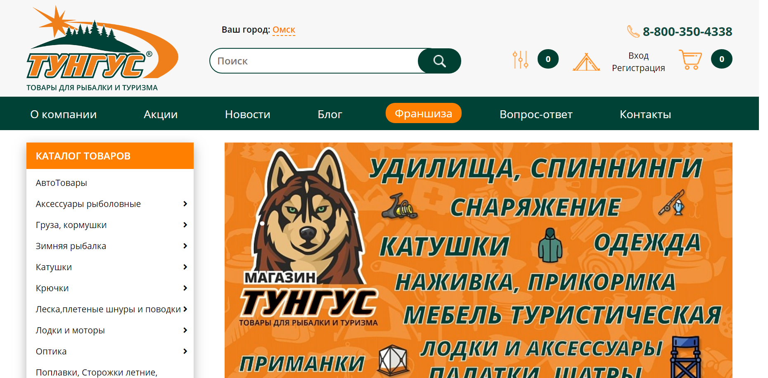
Task: Click КАТАЛОГ ТОВАРОВ header
Action: pyautogui.click(x=110, y=156)
